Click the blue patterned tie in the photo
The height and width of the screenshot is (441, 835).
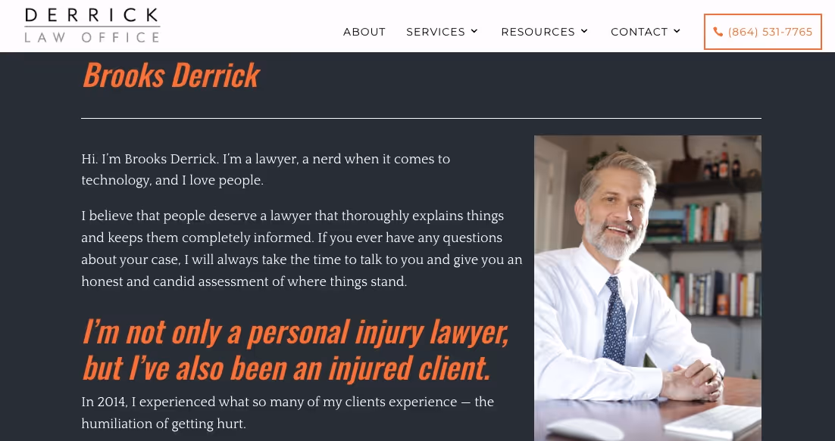point(615,320)
